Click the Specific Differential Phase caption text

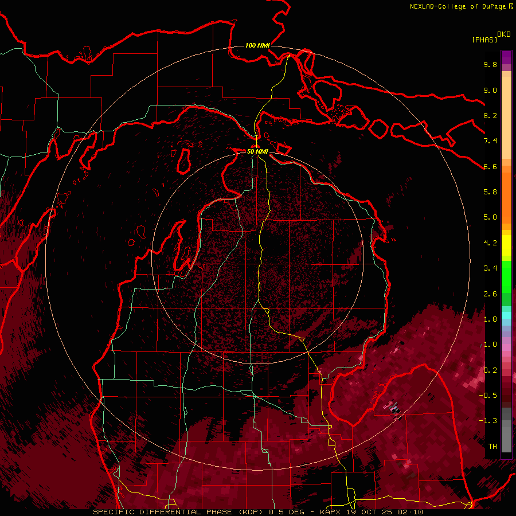click(258, 512)
